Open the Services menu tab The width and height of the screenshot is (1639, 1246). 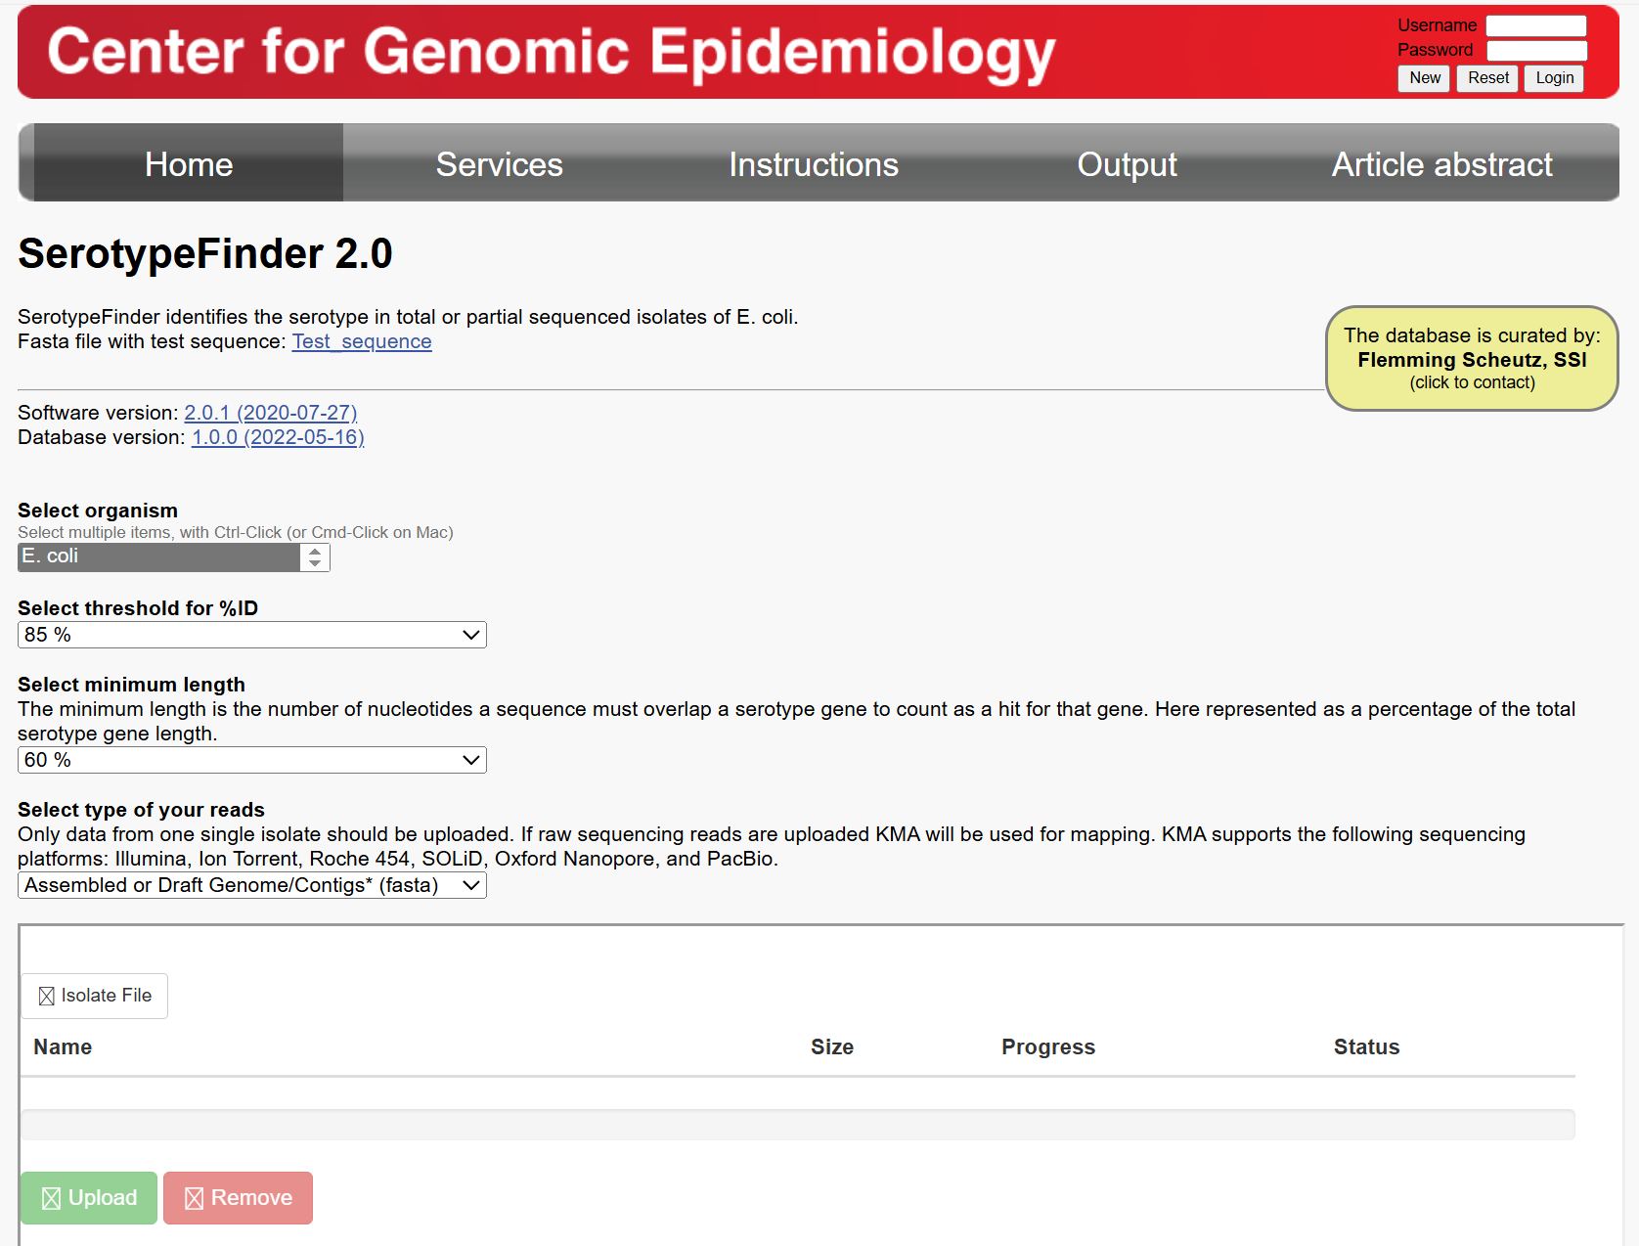pos(500,164)
